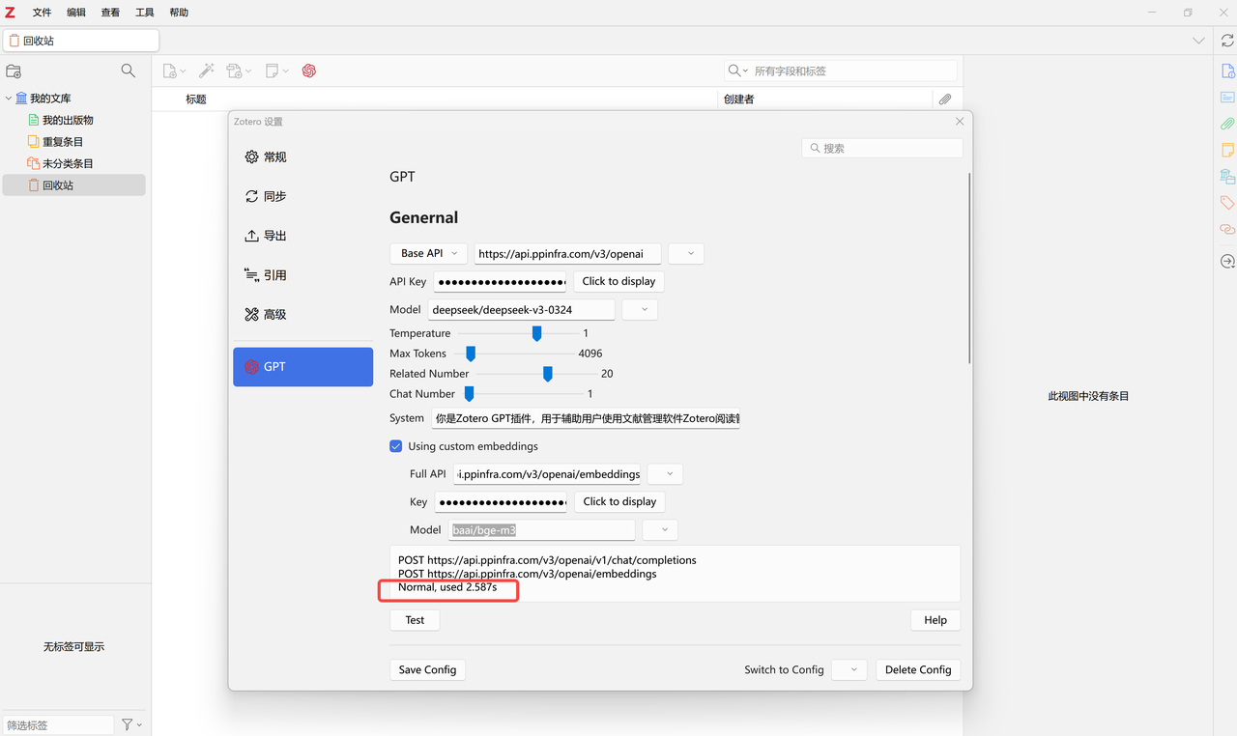The height and width of the screenshot is (736, 1237).
Task: Open the 工具 menu
Action: [x=144, y=13]
